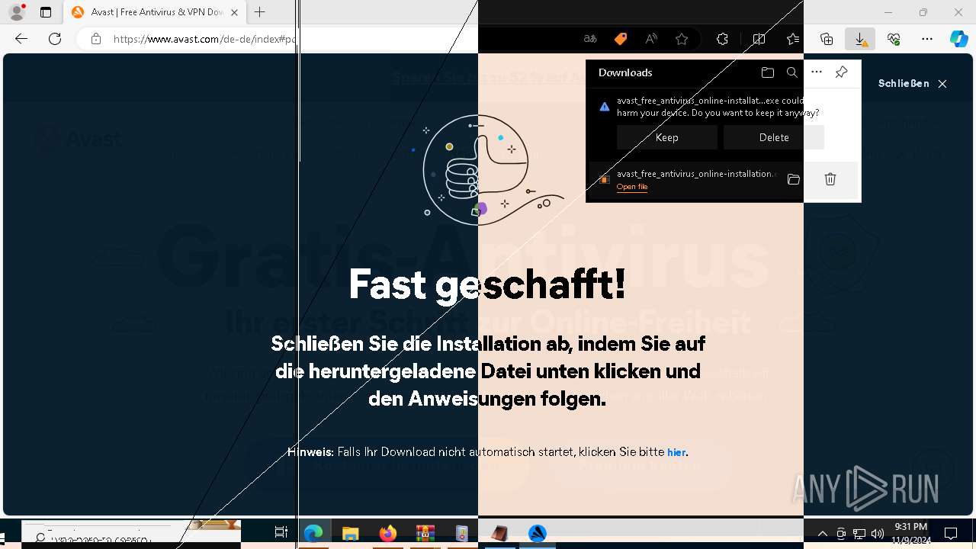Screen dimensions: 976x549
Task: Open the notification center icon
Action: (951, 533)
